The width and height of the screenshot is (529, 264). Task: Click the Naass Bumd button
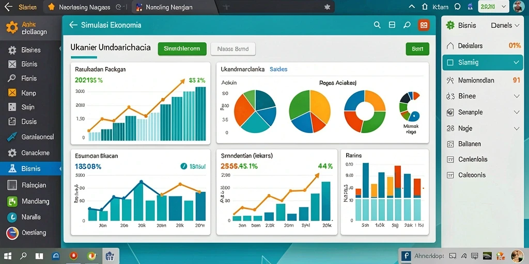click(x=233, y=49)
